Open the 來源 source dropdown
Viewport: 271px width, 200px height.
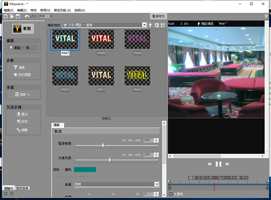pyautogui.click(x=156, y=184)
